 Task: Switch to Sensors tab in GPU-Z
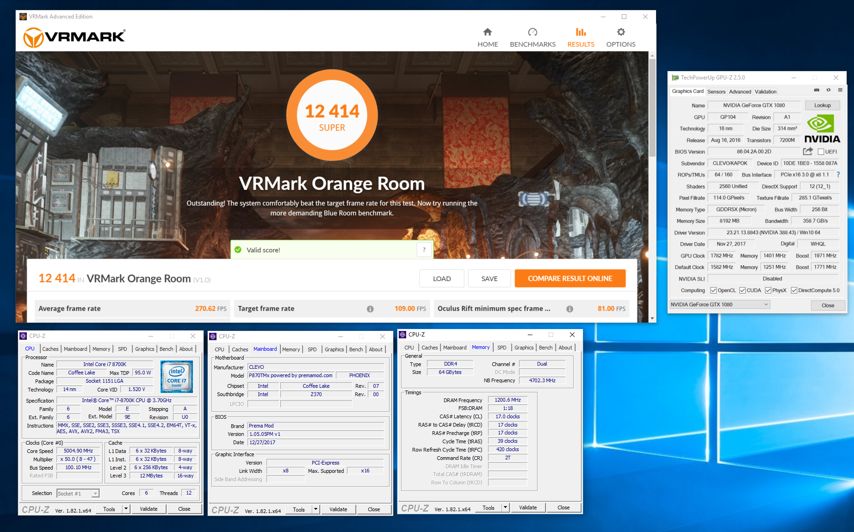coord(716,92)
